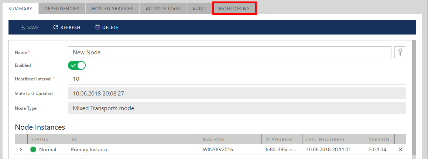Click the key icon beside Name field
Image resolution: width=428 pixels, height=159 pixels.
[x=400, y=53]
